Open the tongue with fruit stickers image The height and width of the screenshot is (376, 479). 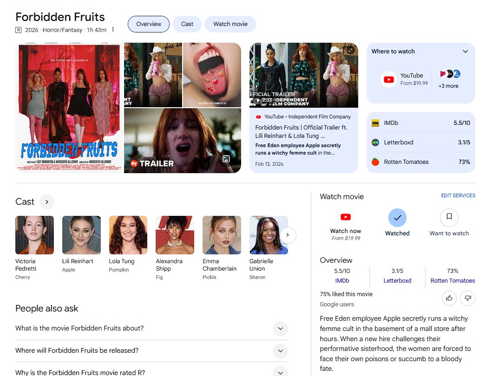212,75
